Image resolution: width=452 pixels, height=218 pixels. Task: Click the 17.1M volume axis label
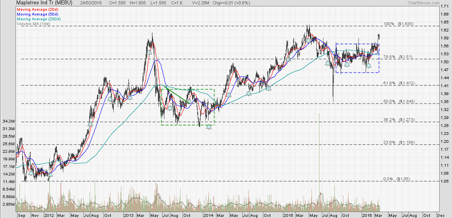(x=8, y=167)
